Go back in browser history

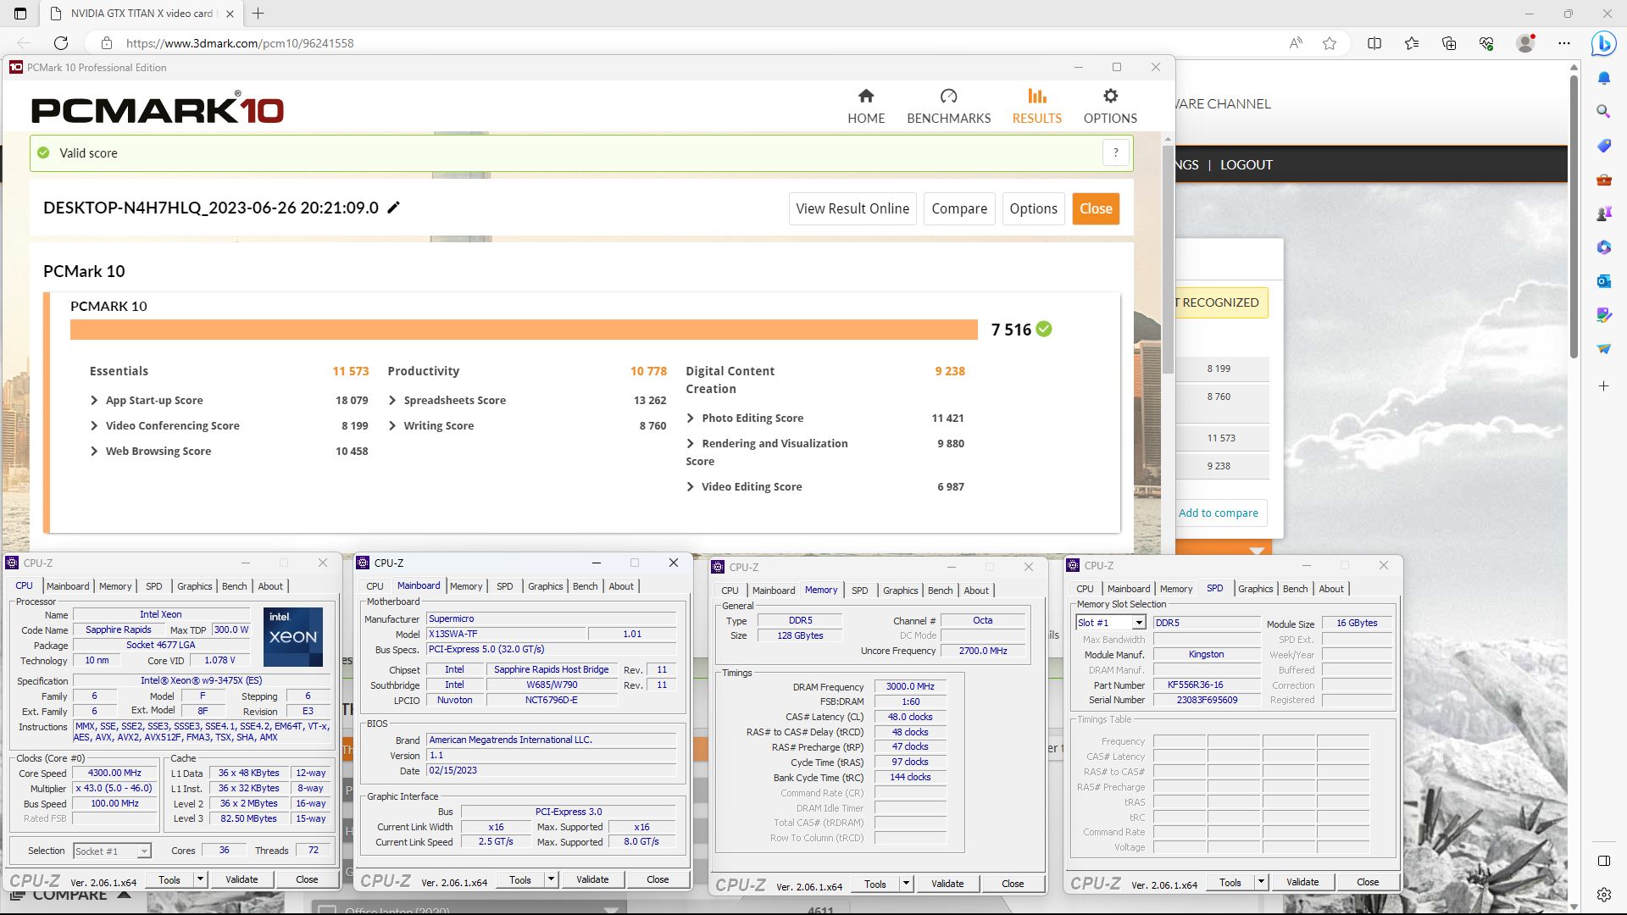pyautogui.click(x=24, y=43)
